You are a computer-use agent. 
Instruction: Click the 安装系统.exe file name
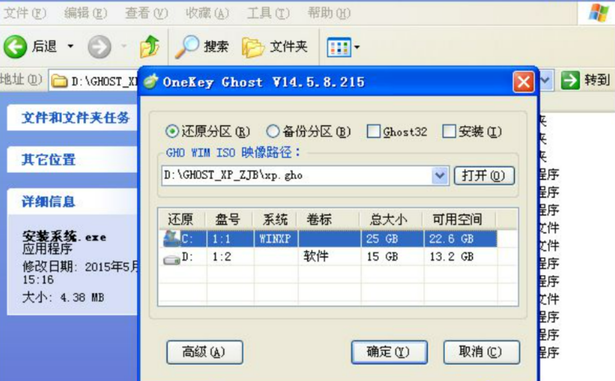tap(64, 237)
